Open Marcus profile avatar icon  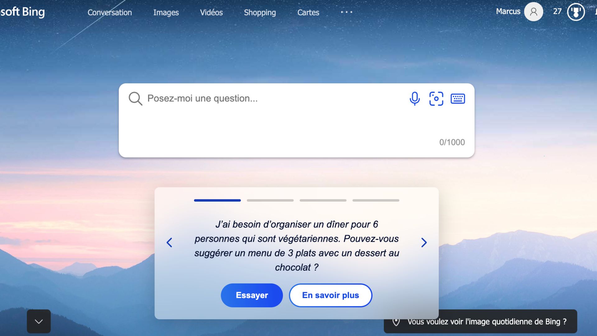point(534,12)
